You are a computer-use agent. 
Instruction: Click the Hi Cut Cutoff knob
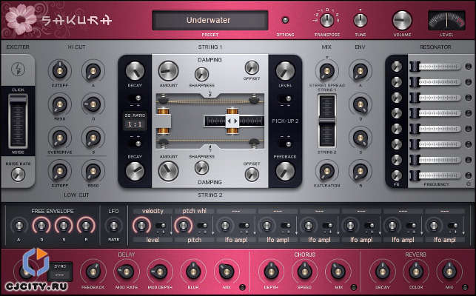pos(60,71)
